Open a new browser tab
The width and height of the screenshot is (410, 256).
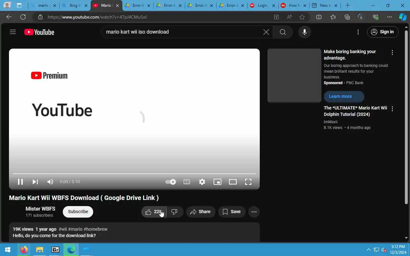[348, 5]
